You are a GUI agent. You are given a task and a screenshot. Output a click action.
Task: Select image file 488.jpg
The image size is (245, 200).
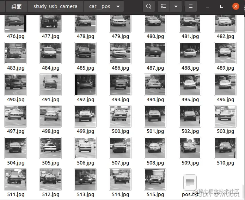tap(190, 53)
